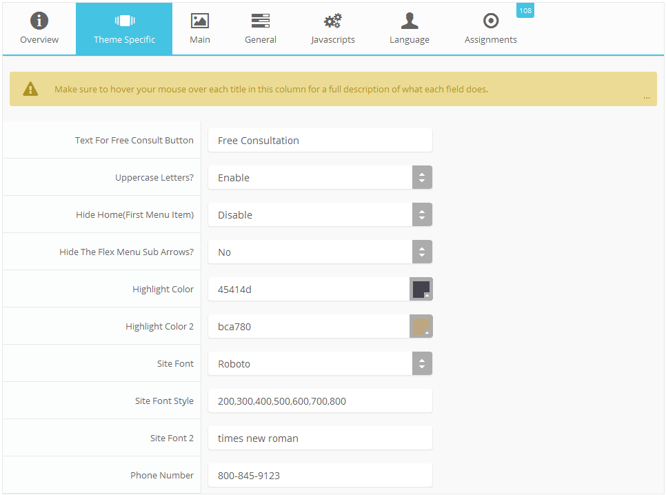Click the Assignments target icon
Viewport: 666px width, 495px height.
[491, 21]
